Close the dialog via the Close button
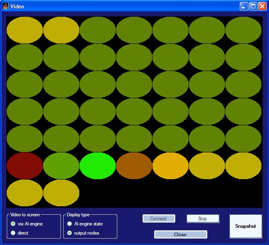The height and width of the screenshot is (245, 269). [181, 234]
